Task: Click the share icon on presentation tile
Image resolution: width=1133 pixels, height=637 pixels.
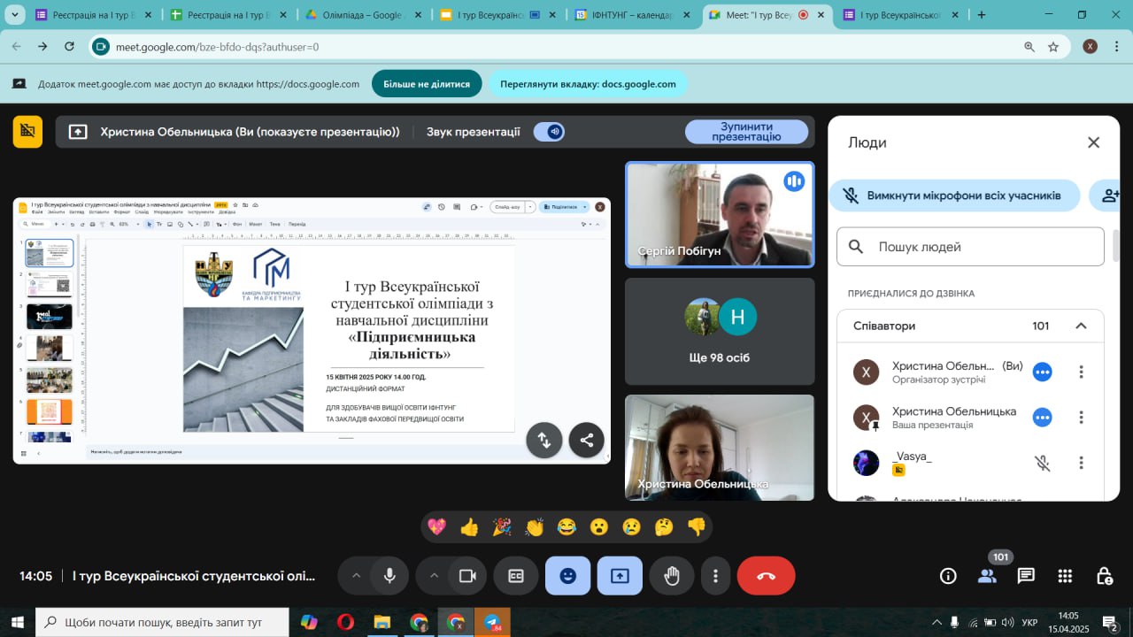Action: [x=586, y=440]
